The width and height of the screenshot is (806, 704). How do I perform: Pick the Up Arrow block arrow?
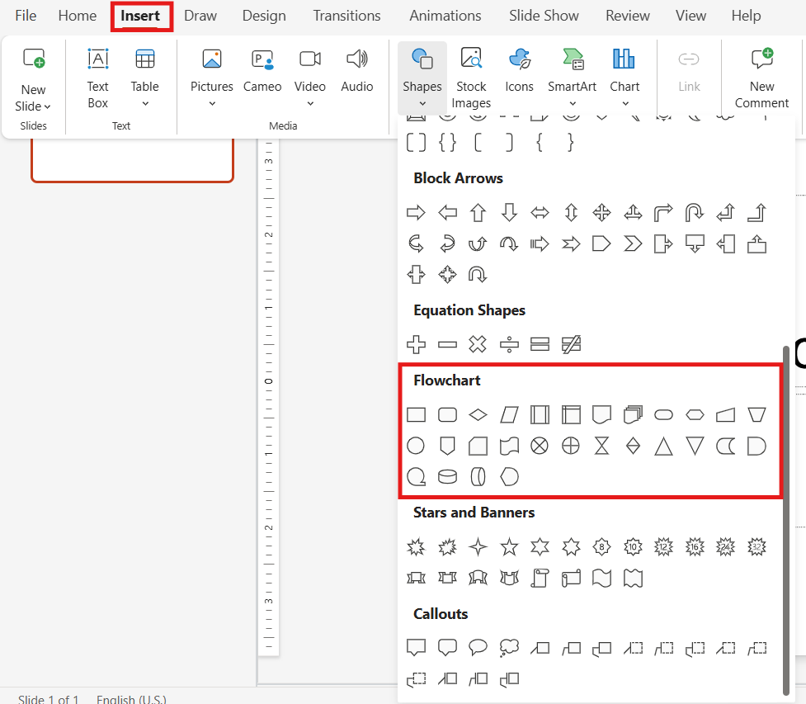tap(478, 212)
